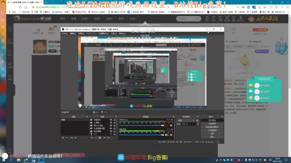This screenshot has height=163, width=291.
Task: Open the Windows Start menu
Action: click(x=4, y=160)
